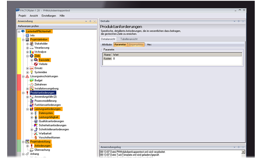Collapse the Projektdefinition tree node
The width and height of the screenshot is (263, 158).
[x=23, y=39]
